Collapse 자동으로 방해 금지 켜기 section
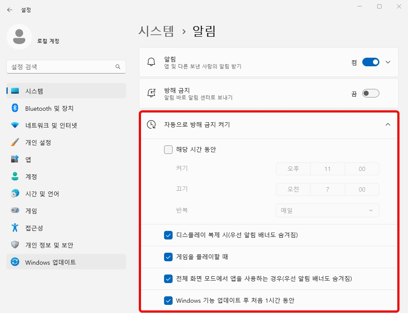This screenshot has width=408, height=313. tap(387, 124)
